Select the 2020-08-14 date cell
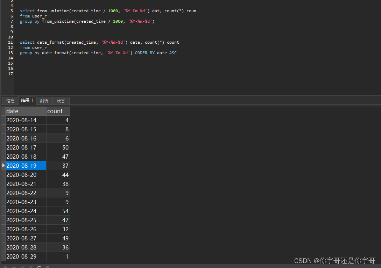Image resolution: width=381 pixels, height=268 pixels. pos(26,120)
